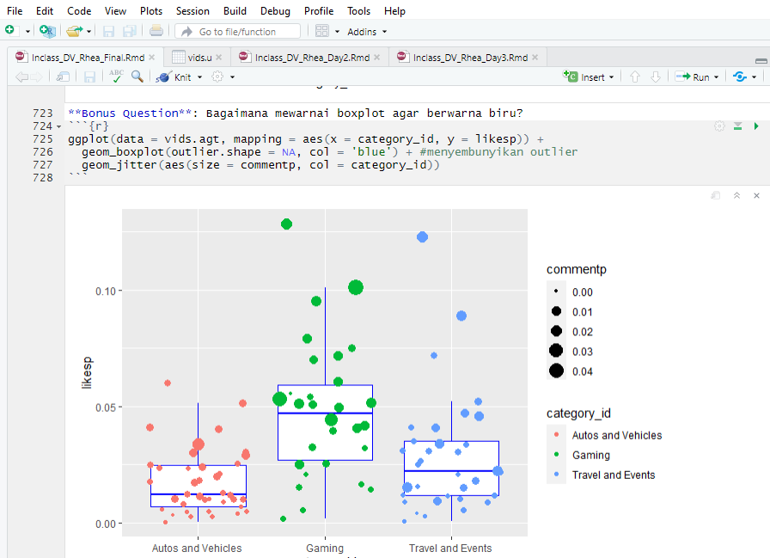
Task: Collapse the plot output with the chevron
Action: pyautogui.click(x=736, y=195)
